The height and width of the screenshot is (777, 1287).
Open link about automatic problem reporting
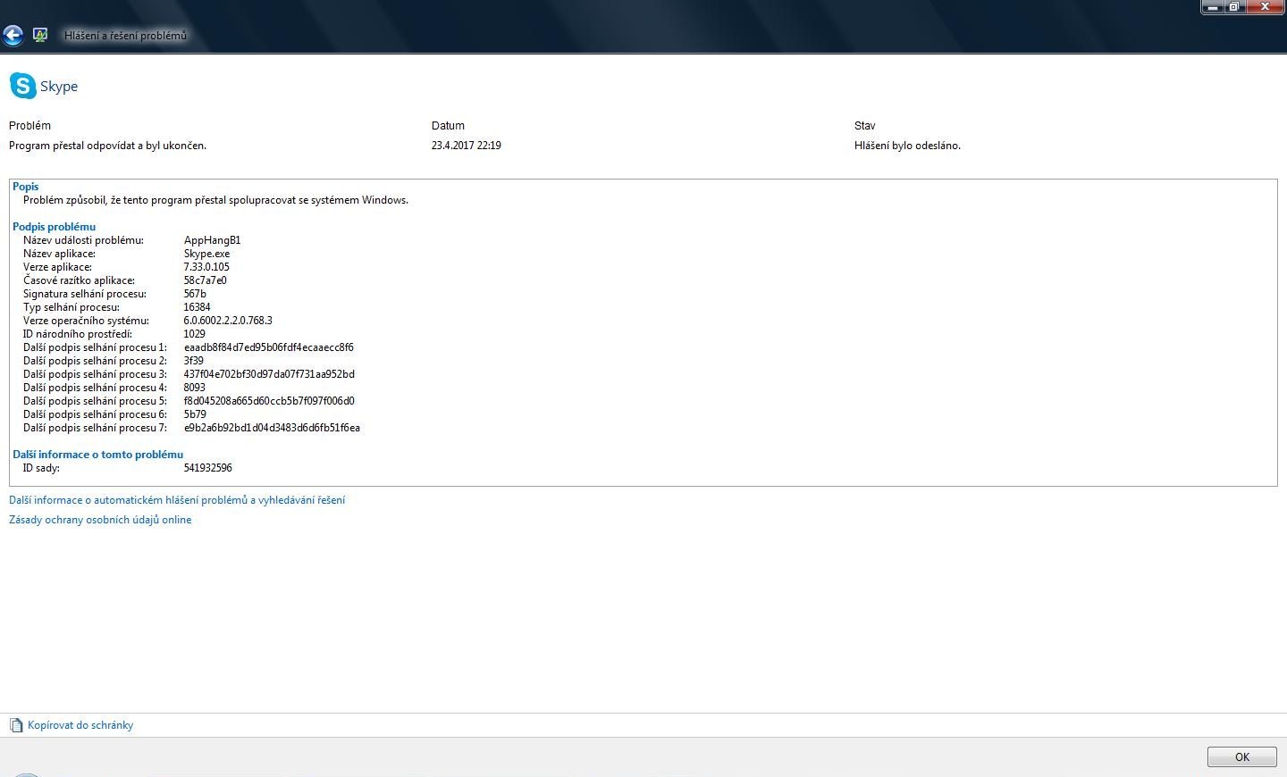(177, 500)
